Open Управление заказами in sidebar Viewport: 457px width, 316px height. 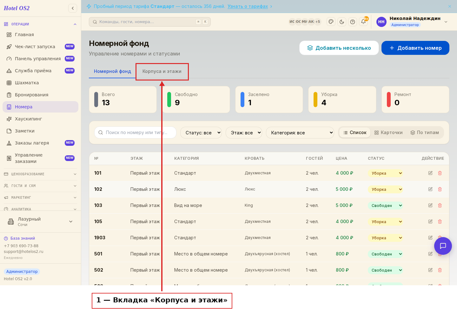coord(40,158)
